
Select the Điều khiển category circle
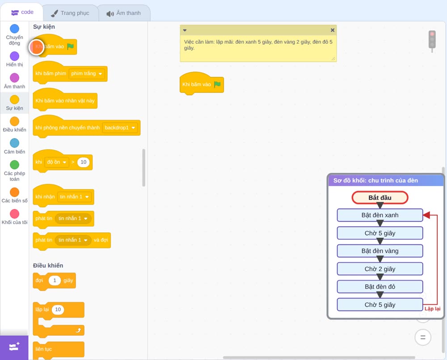click(15, 121)
